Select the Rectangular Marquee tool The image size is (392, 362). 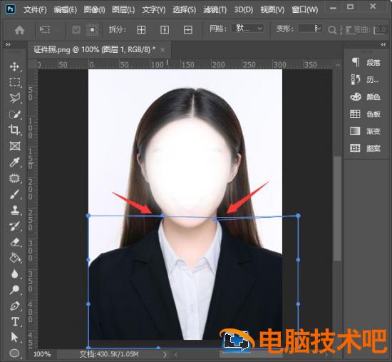14,82
